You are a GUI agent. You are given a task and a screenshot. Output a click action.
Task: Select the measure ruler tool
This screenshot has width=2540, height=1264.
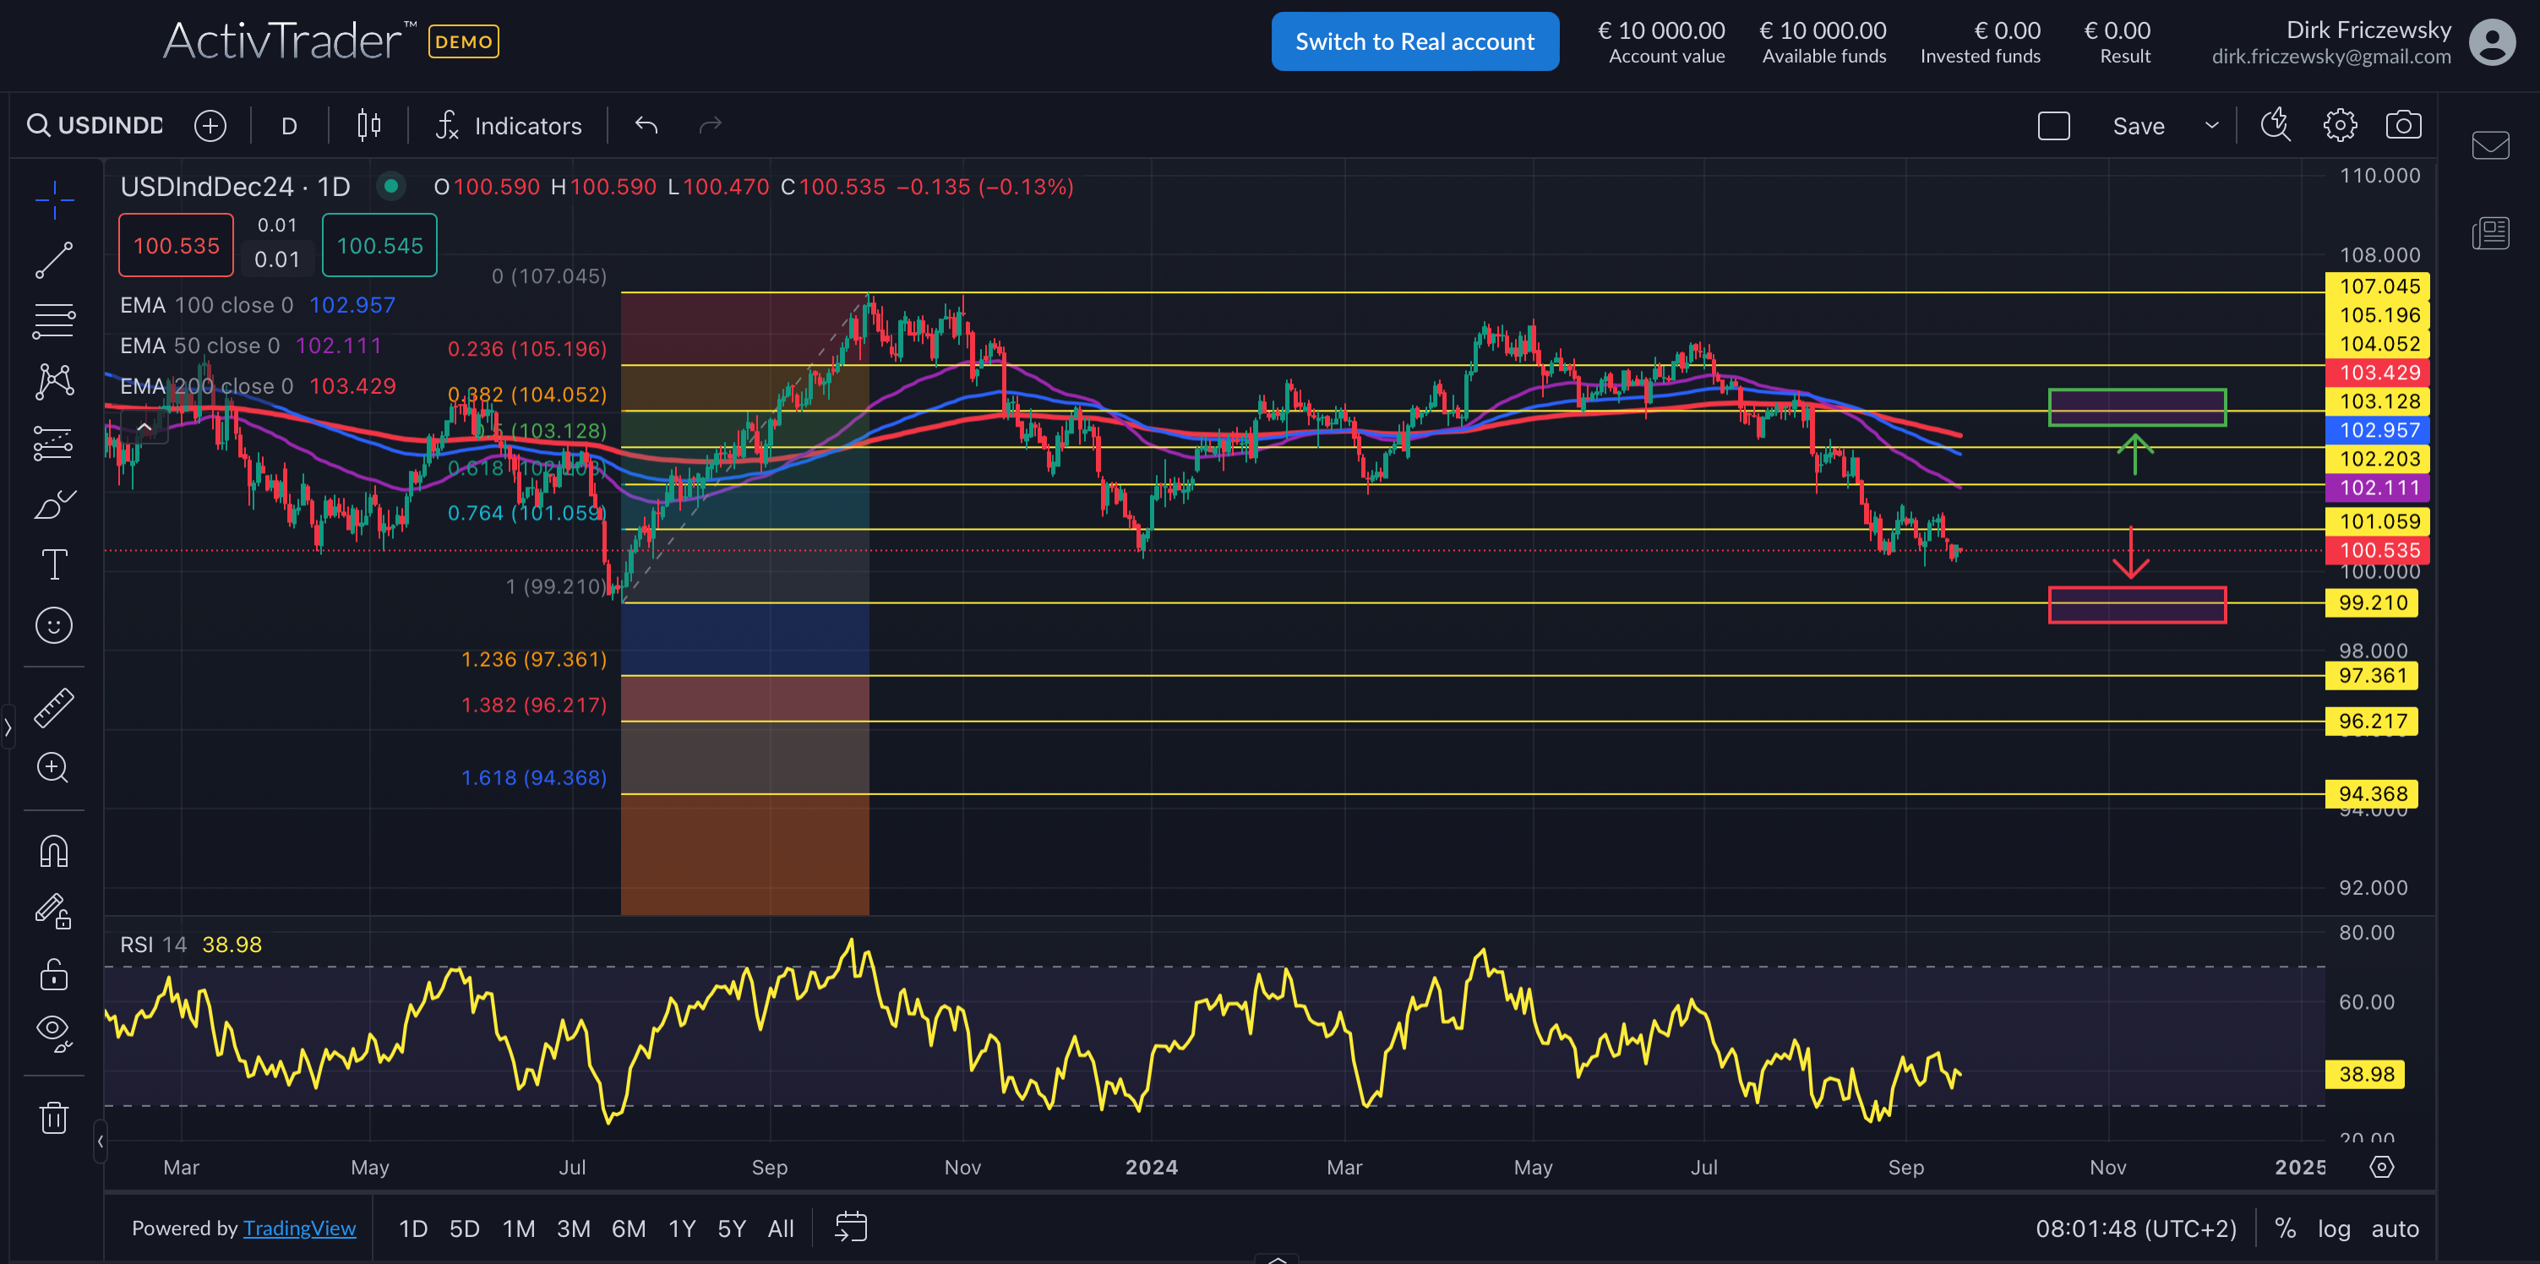[x=54, y=707]
